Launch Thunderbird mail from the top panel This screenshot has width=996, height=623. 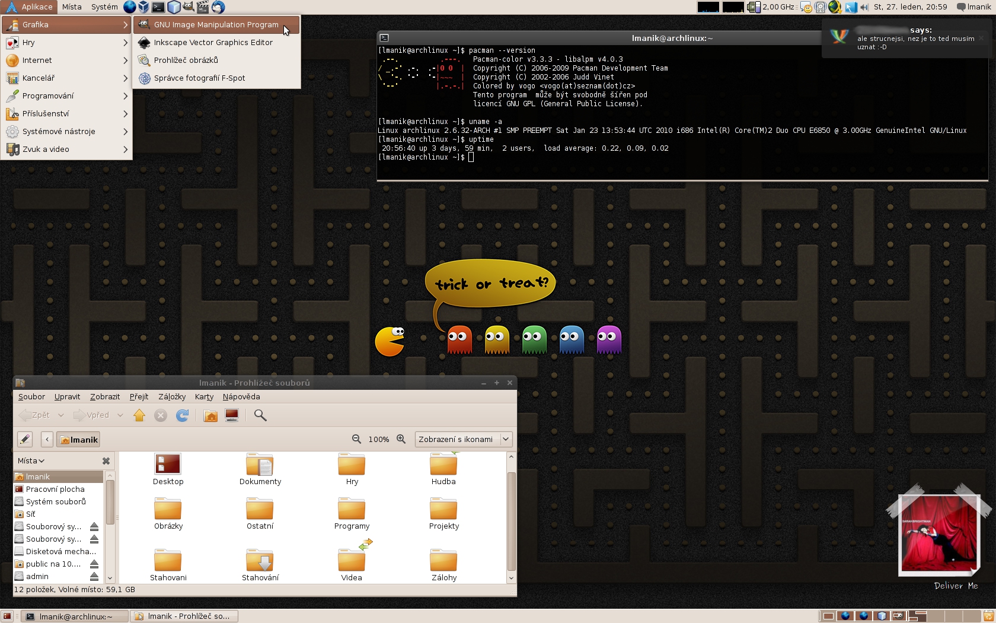click(x=218, y=7)
